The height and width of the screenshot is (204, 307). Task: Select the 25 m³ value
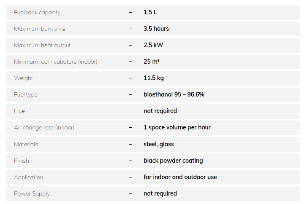coord(152,62)
